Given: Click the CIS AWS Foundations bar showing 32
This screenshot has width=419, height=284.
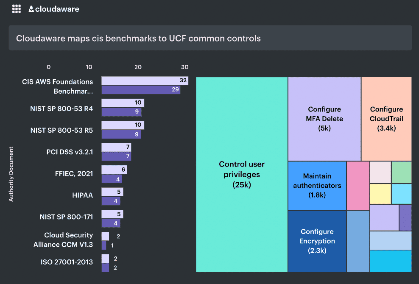Looking at the screenshot, I should tap(145, 81).
